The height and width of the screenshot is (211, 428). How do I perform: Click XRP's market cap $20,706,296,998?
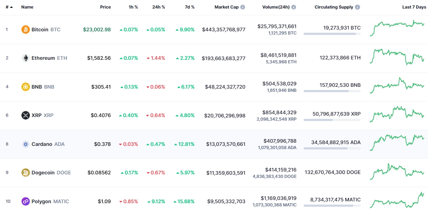pyautogui.click(x=225, y=115)
